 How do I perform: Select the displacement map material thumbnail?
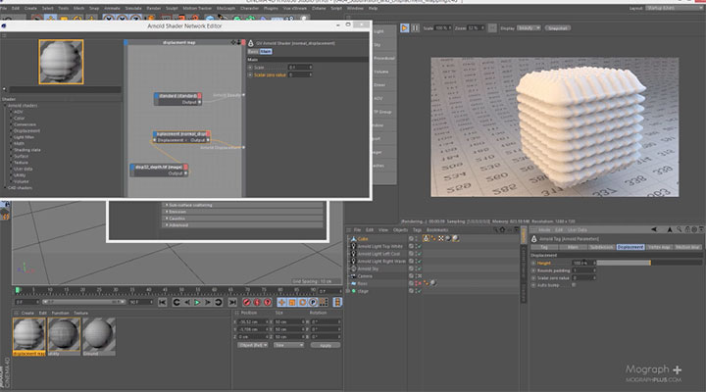click(28, 336)
